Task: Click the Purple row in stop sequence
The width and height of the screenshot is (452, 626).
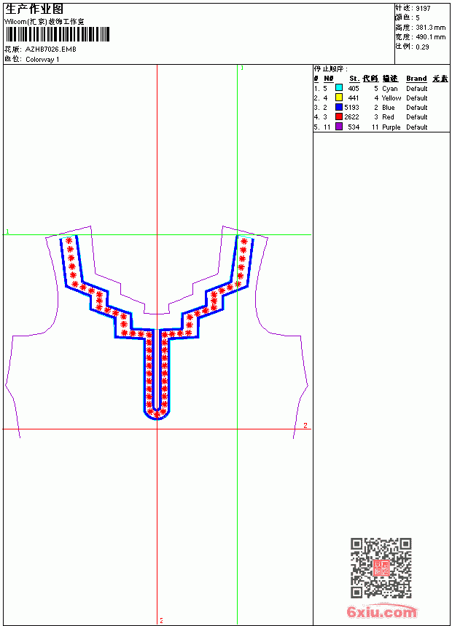Action: 381,127
